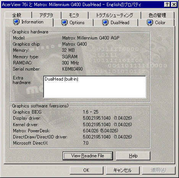Click the memory value 32 MB
The height and width of the screenshot is (178, 179).
click(x=68, y=50)
